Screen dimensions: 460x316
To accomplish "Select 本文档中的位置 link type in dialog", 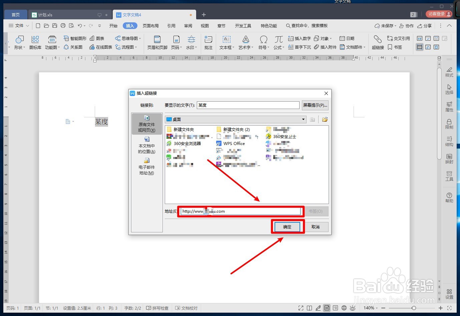I will 147,145.
